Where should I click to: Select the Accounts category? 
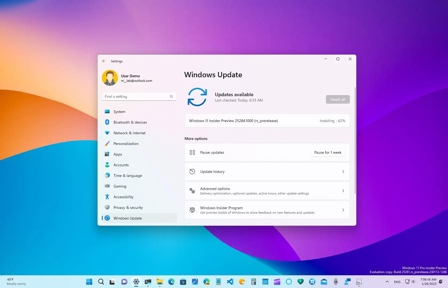[139, 165]
